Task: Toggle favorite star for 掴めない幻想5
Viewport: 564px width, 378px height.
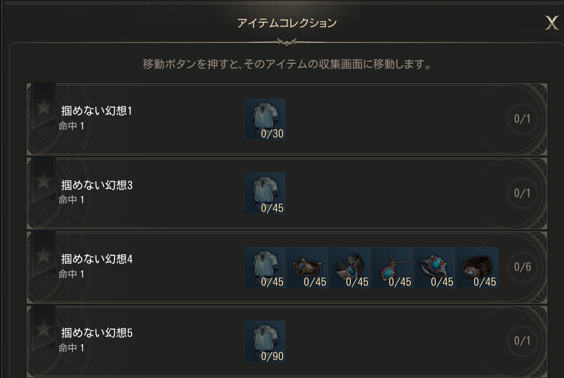Action: pos(43,329)
